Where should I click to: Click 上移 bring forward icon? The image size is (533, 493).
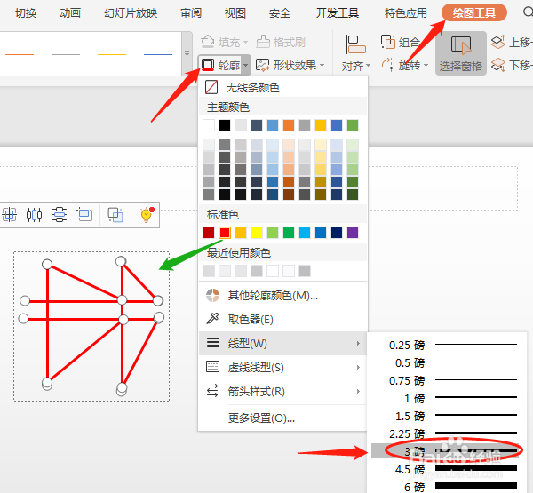coord(498,42)
